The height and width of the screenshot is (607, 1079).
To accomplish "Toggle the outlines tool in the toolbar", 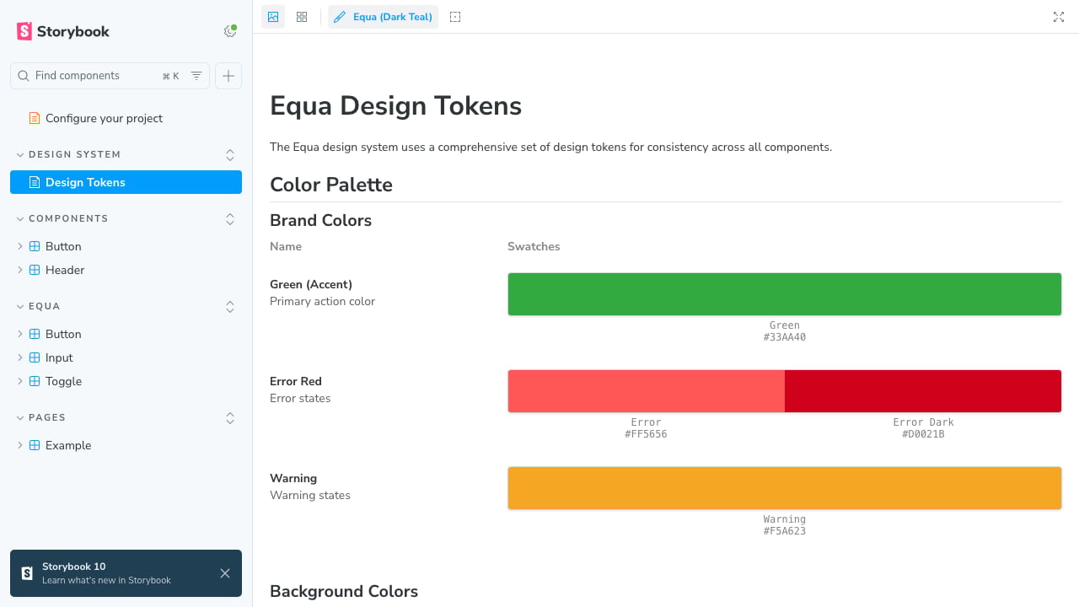I will [455, 17].
